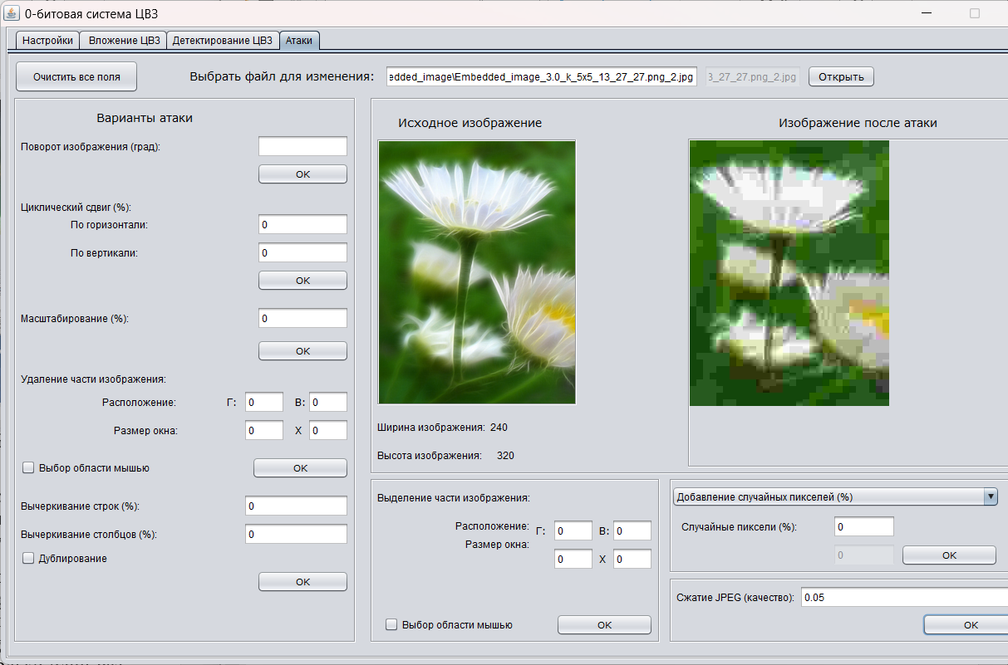This screenshot has width=1008, height=665.
Task: Click second window size field in Выделение section
Action: coord(632,559)
